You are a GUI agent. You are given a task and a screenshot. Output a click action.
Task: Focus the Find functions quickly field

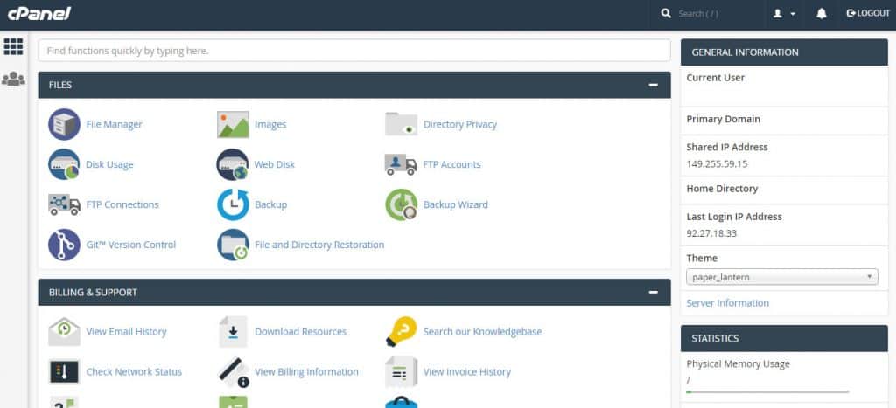point(354,51)
